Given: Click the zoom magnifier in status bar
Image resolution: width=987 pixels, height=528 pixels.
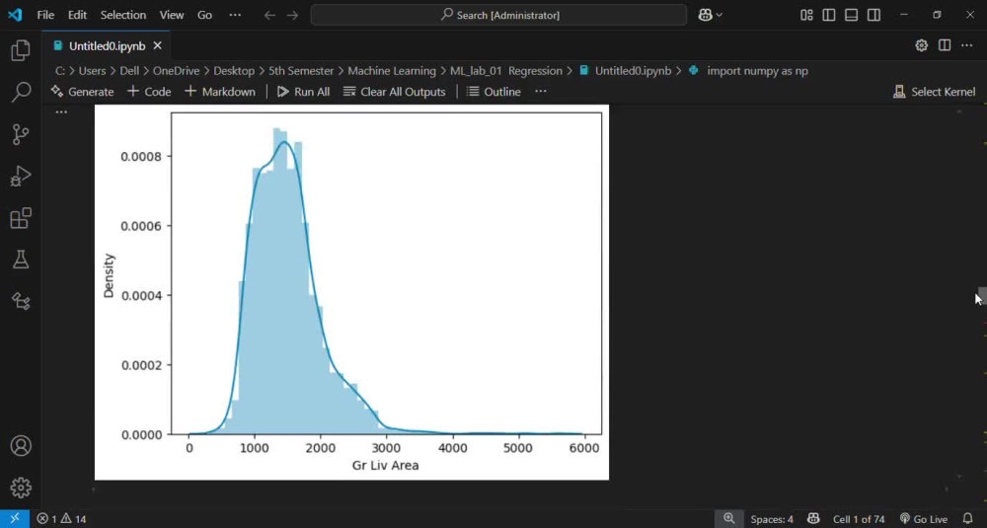Looking at the screenshot, I should [729, 518].
